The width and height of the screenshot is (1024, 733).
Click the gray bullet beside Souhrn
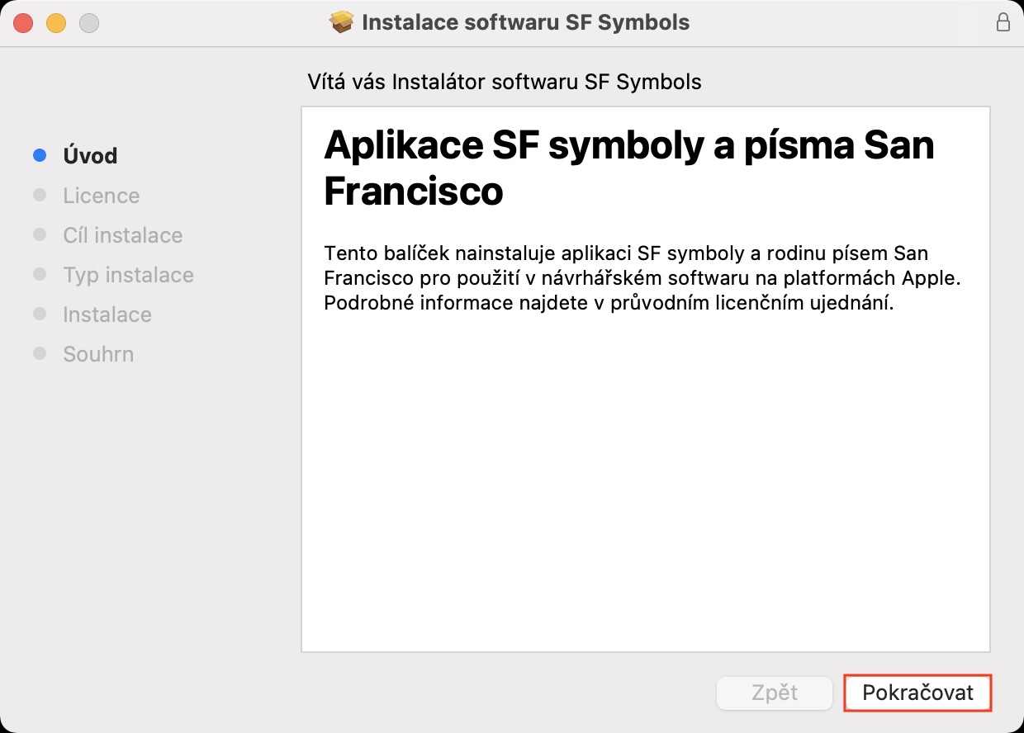tap(40, 353)
